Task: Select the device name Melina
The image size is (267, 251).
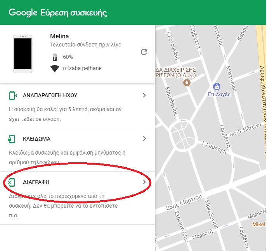Action: tap(59, 36)
